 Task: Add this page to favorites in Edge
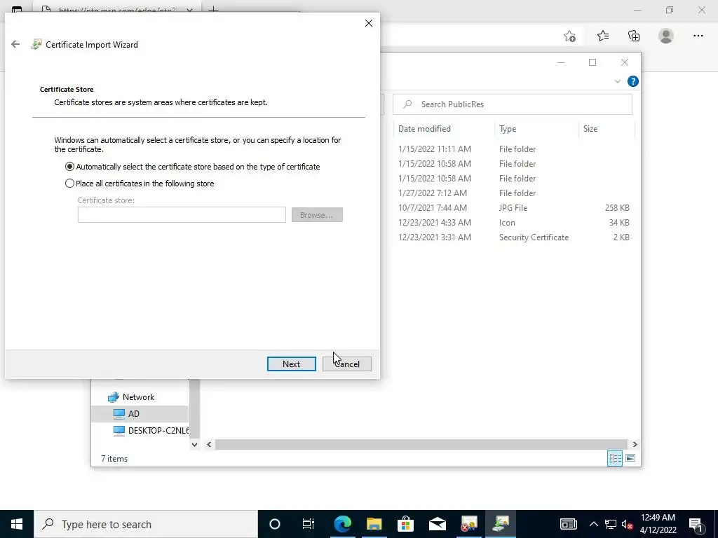point(569,36)
